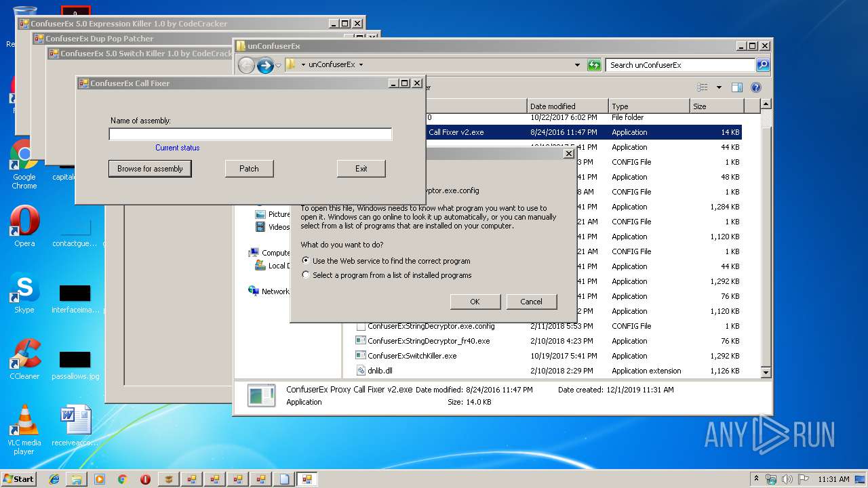
Task: Launch Skype from the desktop
Action: (x=24, y=293)
